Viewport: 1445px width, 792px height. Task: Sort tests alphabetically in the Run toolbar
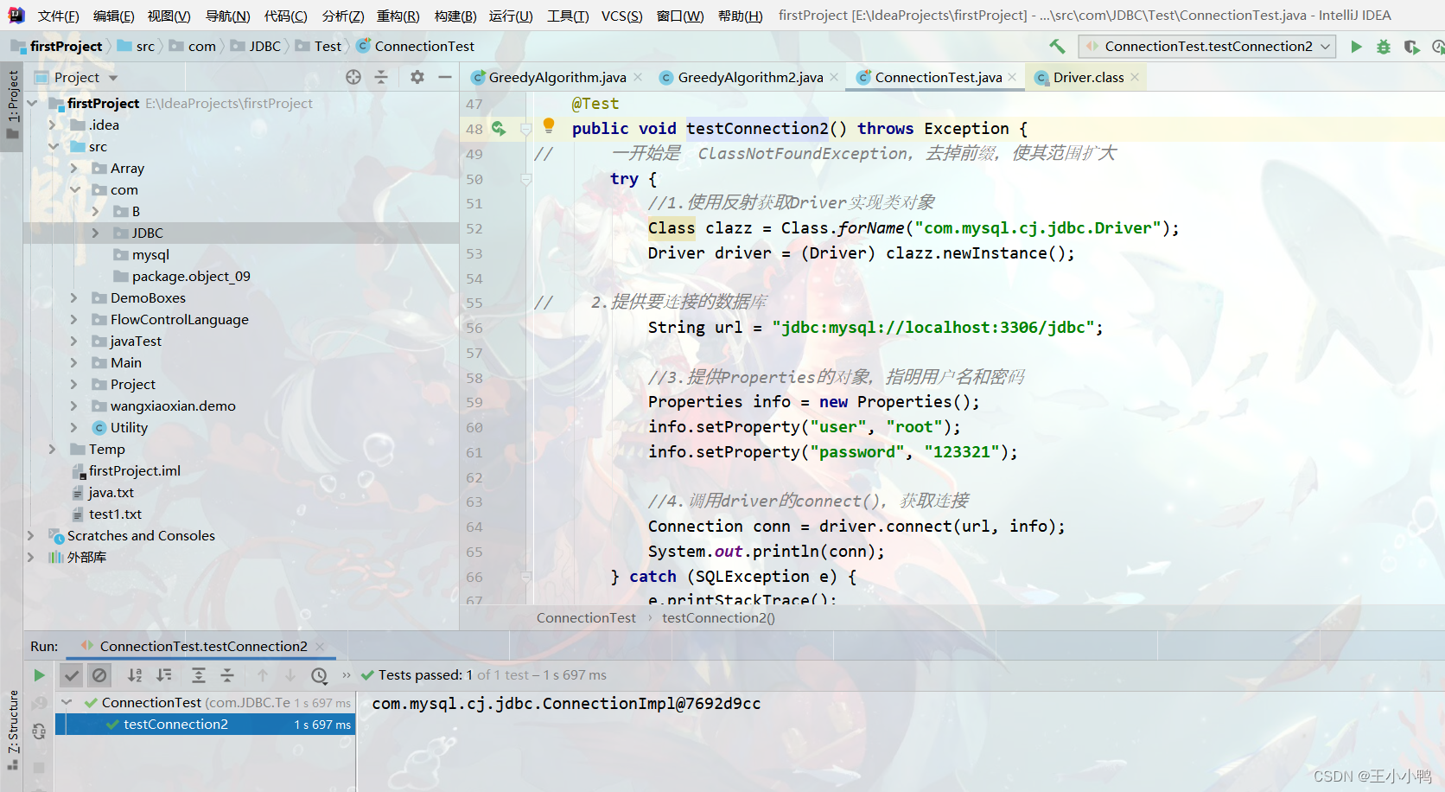click(135, 675)
